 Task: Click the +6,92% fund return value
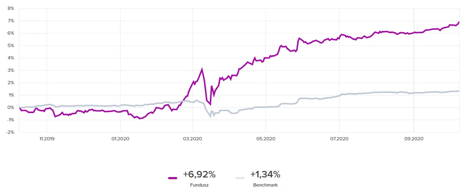[x=199, y=175]
